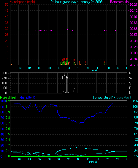
Task: Click the 115 temperature scale value
Action: click(x=135, y=101)
